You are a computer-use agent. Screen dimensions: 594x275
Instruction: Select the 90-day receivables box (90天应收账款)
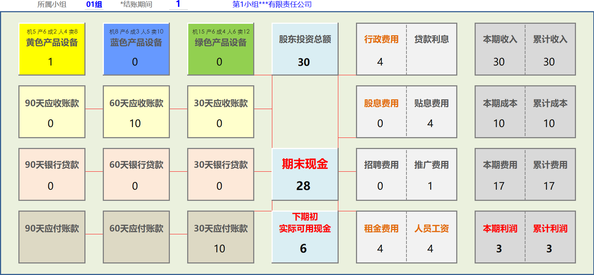click(x=52, y=112)
